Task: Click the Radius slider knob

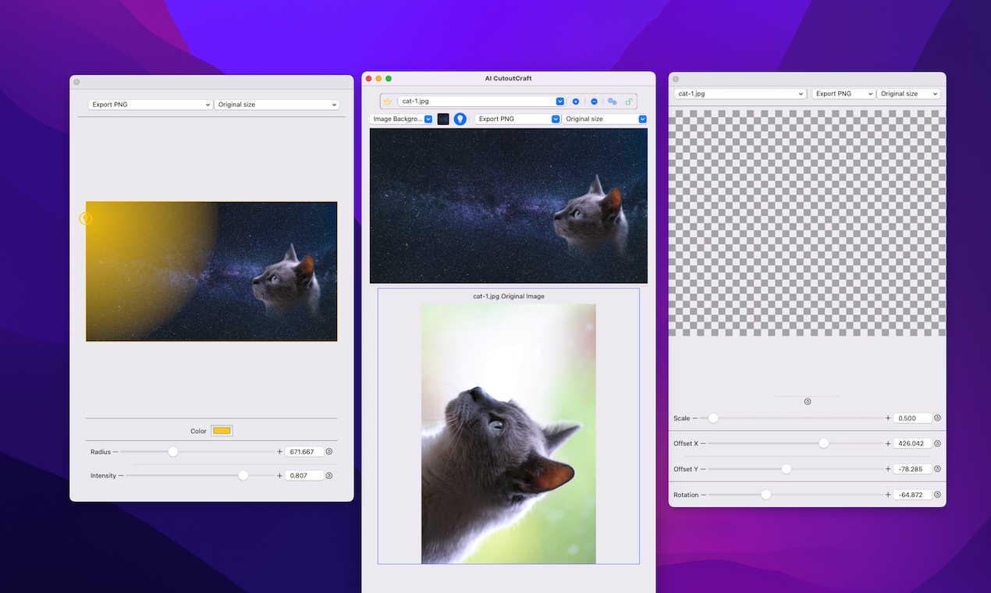Action: (x=173, y=452)
